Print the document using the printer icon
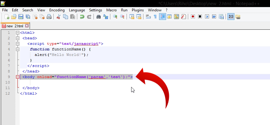Image resolution: width=270 pixels, height=125 pixels. tap(49, 17)
